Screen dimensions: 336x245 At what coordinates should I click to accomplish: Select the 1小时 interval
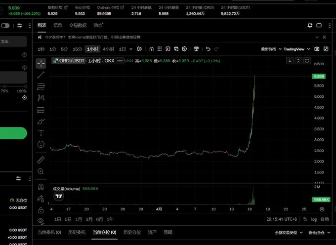(x=92, y=49)
